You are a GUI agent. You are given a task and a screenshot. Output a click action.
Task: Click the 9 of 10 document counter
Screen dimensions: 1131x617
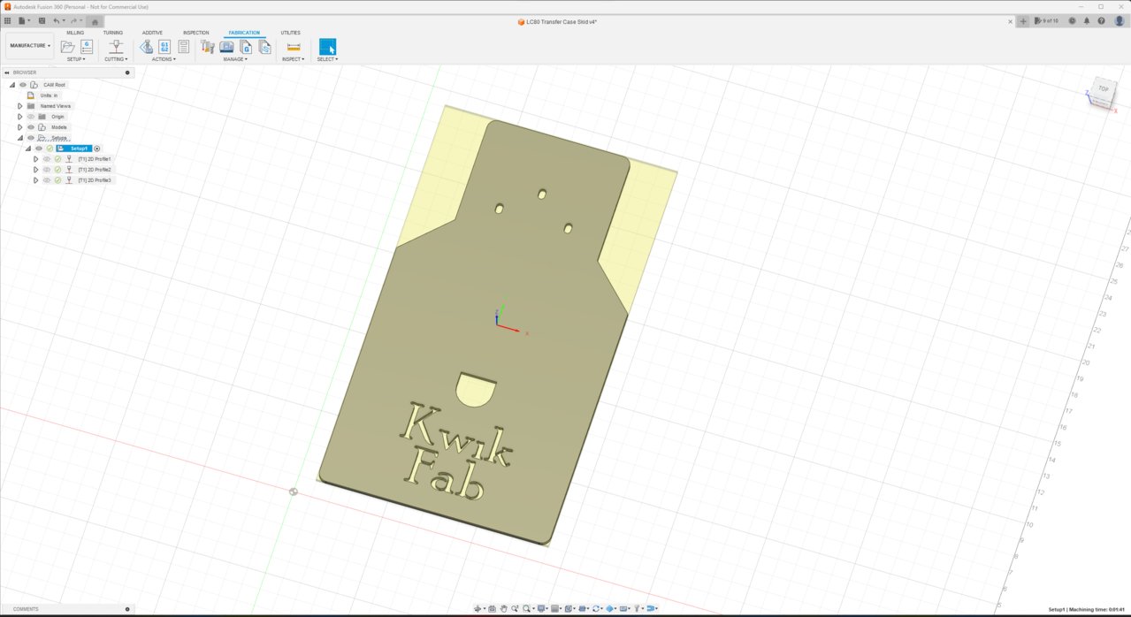[x=1046, y=21]
